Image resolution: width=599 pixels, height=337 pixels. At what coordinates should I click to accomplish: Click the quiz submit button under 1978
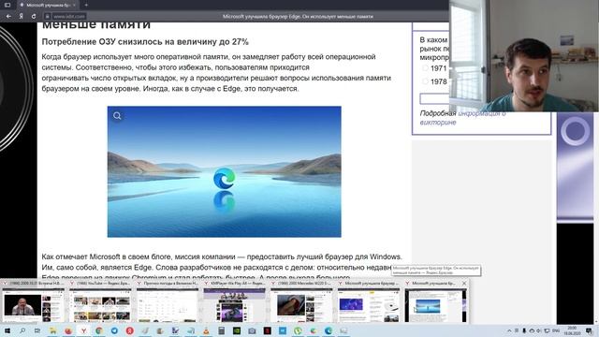[x=434, y=98]
